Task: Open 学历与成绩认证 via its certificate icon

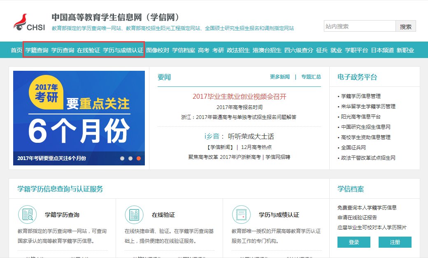Action: [x=242, y=215]
